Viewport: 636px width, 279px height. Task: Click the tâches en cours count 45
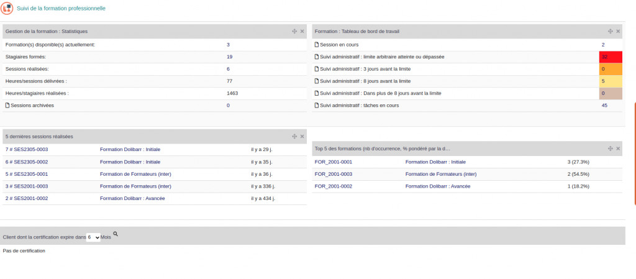pos(604,106)
